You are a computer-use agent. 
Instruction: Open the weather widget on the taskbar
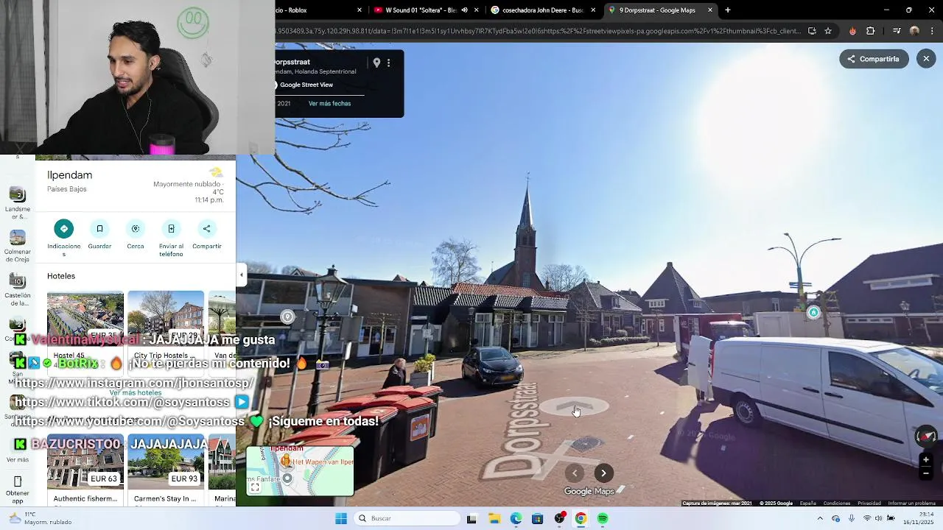click(x=41, y=518)
